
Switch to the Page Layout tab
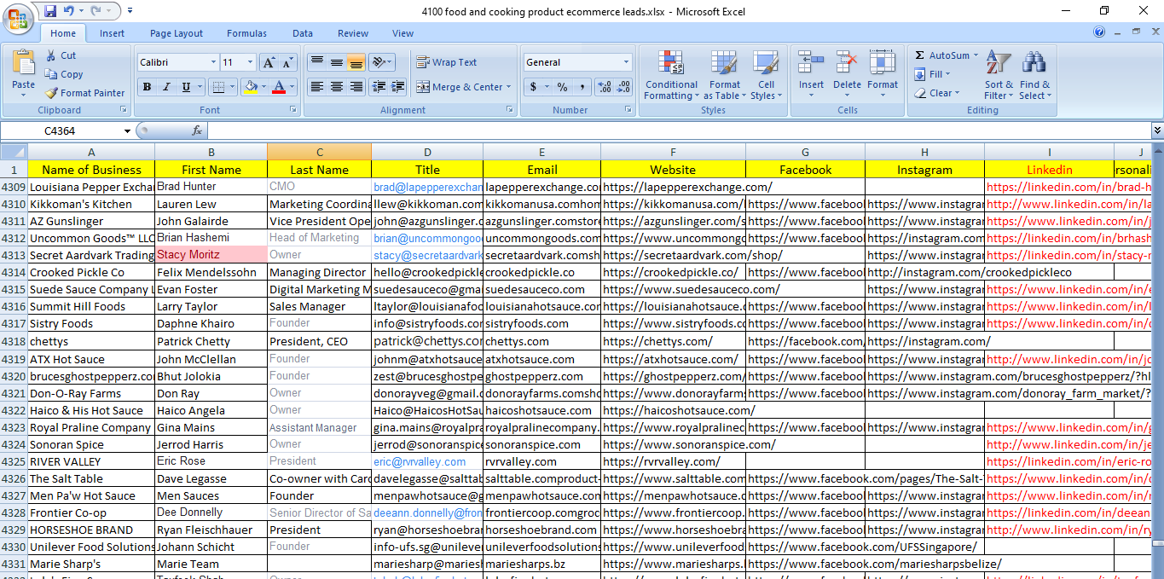pyautogui.click(x=177, y=33)
